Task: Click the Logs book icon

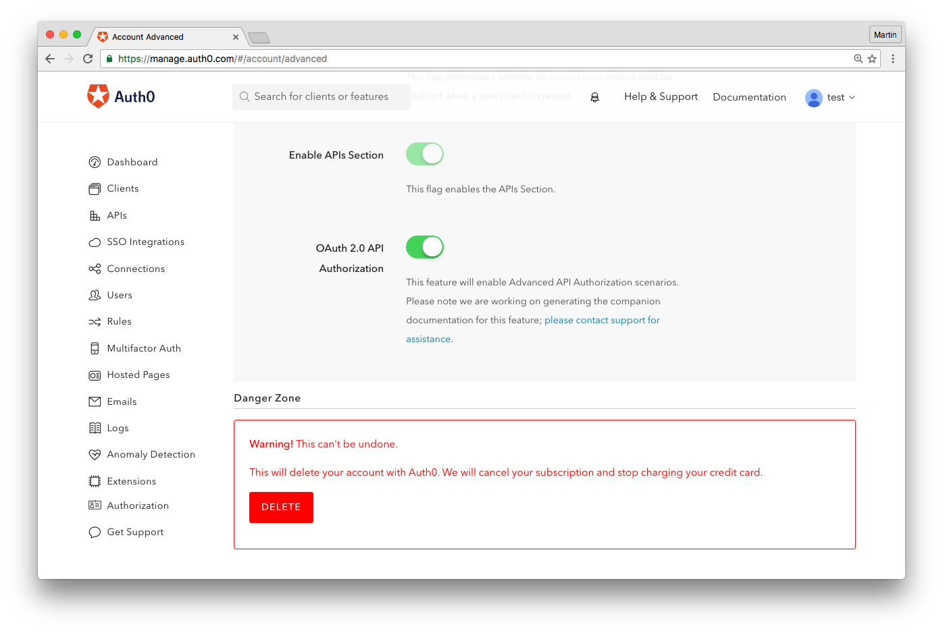Action: [x=95, y=428]
